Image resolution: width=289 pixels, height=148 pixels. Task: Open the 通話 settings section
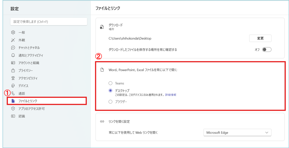(21, 93)
